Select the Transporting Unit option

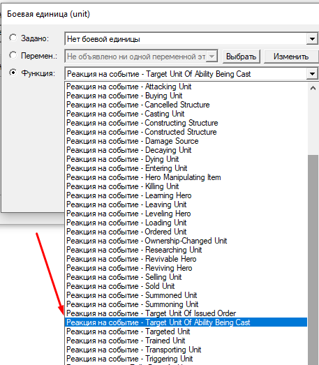(186, 350)
